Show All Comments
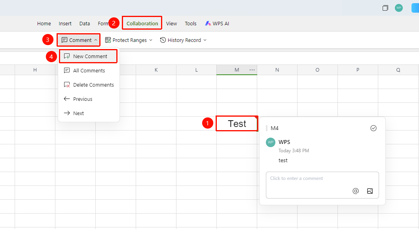 point(88,70)
